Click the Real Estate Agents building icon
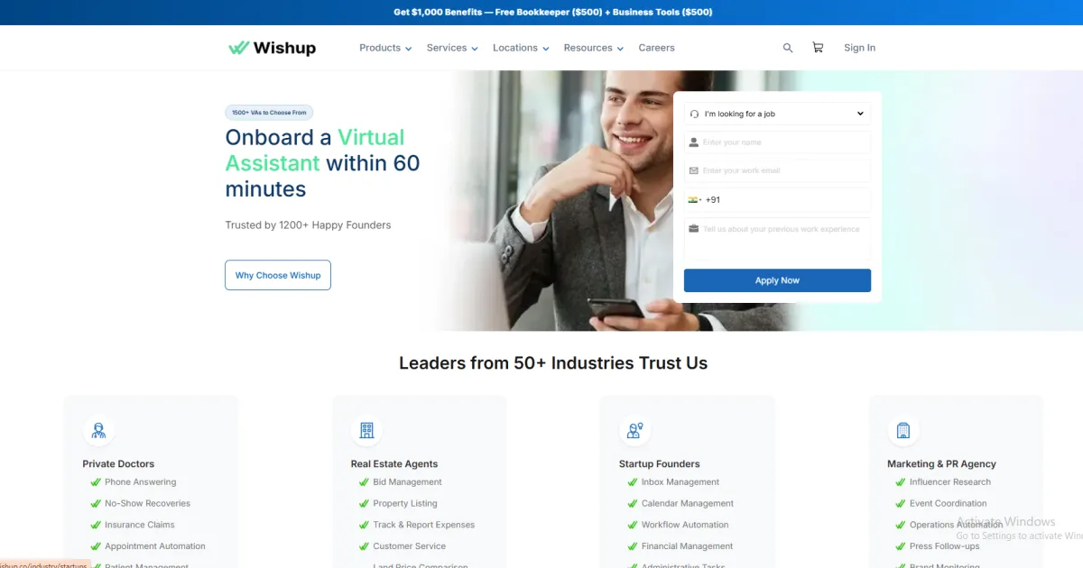Screen dimensions: 1083x568 tap(366, 430)
